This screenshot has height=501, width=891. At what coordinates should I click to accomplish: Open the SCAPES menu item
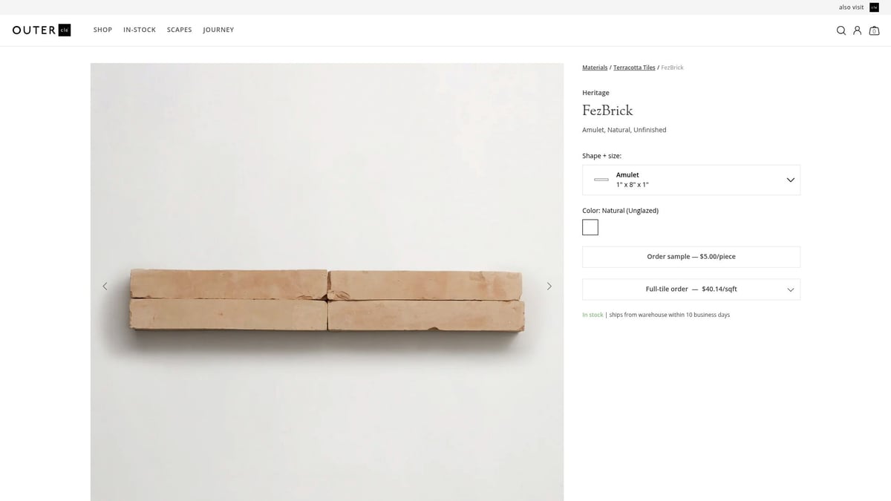[x=180, y=30]
